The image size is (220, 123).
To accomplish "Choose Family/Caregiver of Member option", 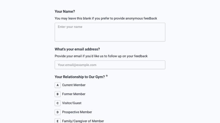I will click(x=83, y=121).
